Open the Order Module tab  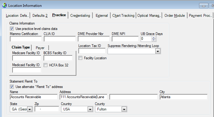pos(175,16)
